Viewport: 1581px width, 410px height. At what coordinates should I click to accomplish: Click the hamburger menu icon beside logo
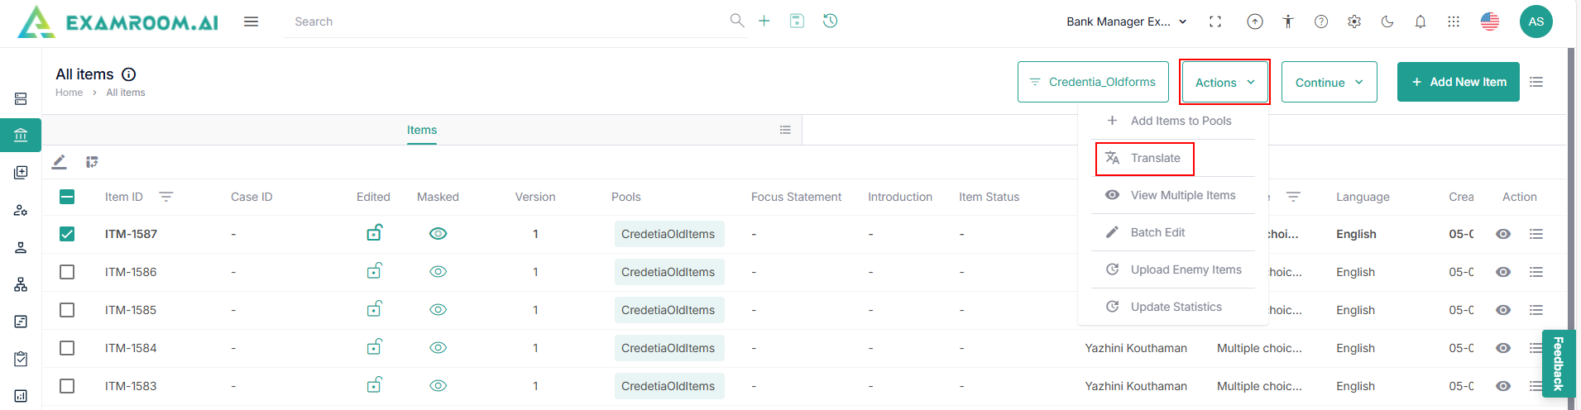point(251,21)
